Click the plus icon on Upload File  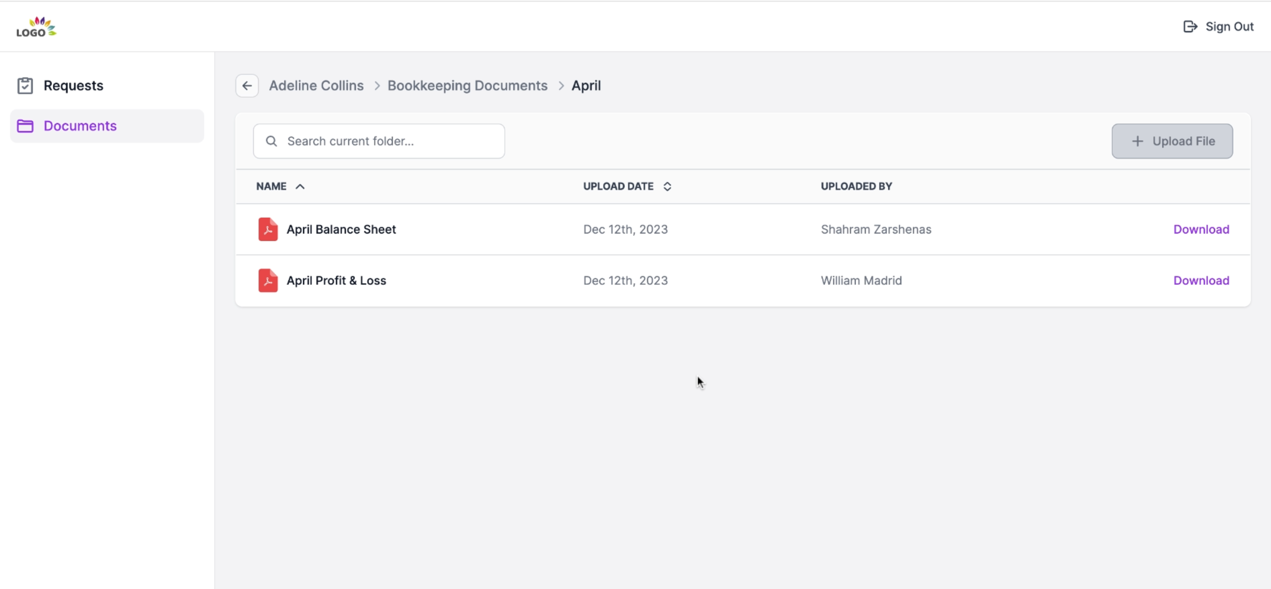(1137, 142)
